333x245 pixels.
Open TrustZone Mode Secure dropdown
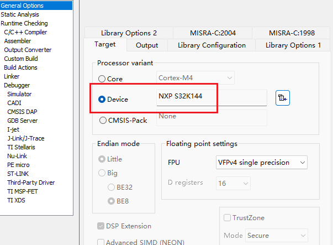[277, 236]
